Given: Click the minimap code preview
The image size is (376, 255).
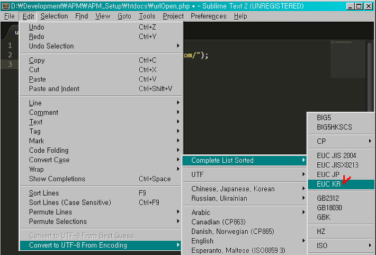Looking at the screenshot, I should pos(348,59).
